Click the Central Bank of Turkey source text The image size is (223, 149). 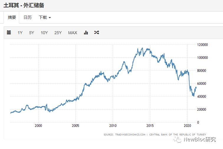click(178, 135)
